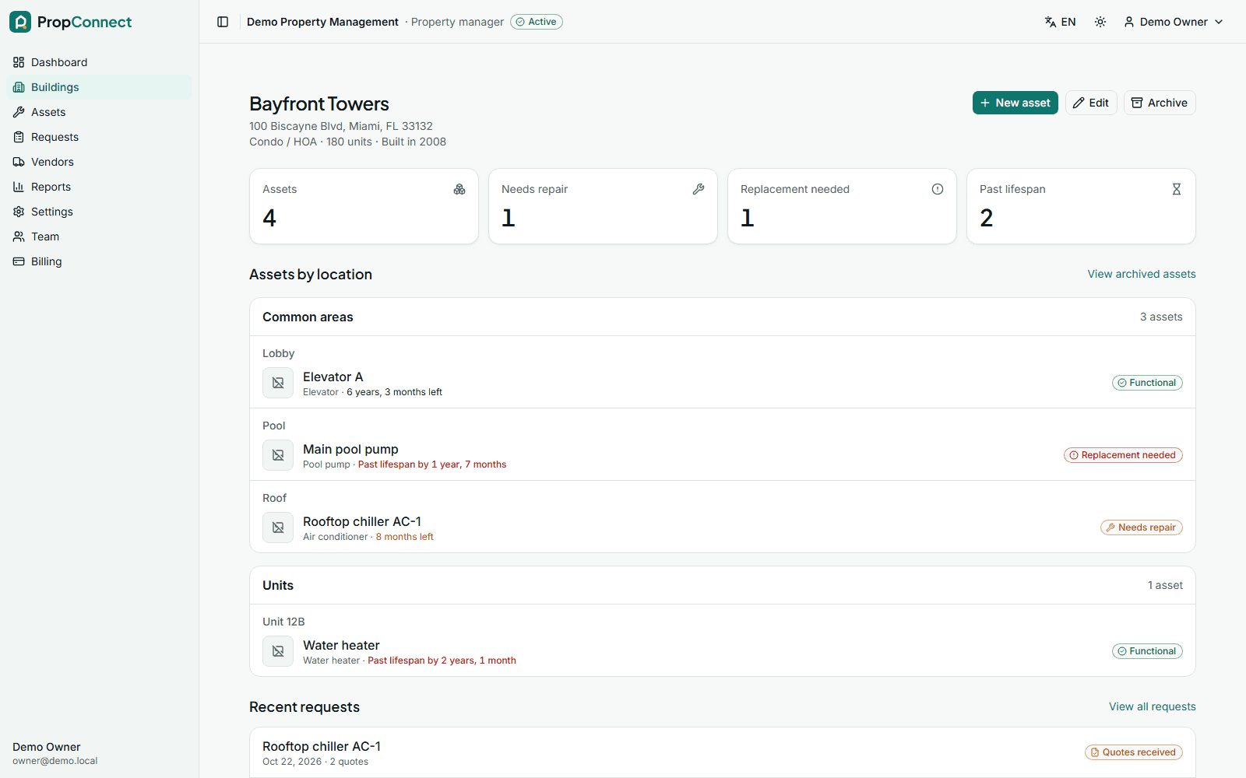Open Billing in the sidebar
The image size is (1246, 778).
pos(99,261)
